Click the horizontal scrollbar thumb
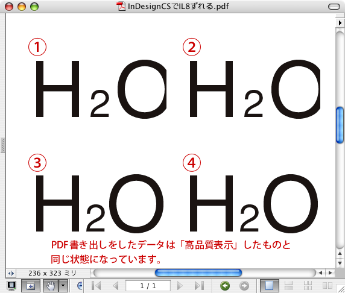Image resolution: width=345 pixels, height=293 pixels. 198,273
